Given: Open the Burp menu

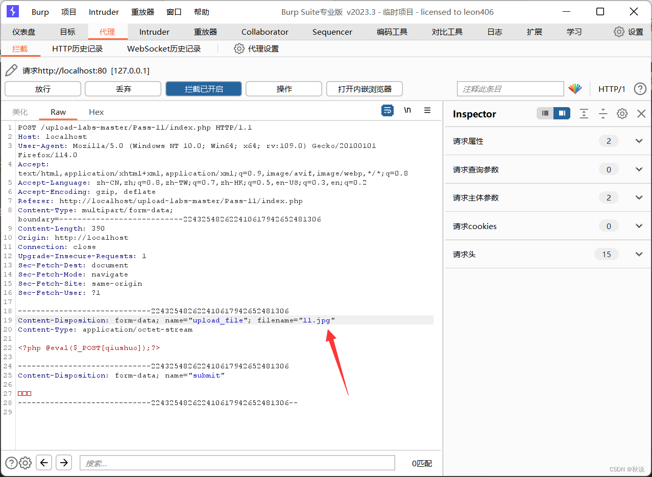Looking at the screenshot, I should 40,12.
